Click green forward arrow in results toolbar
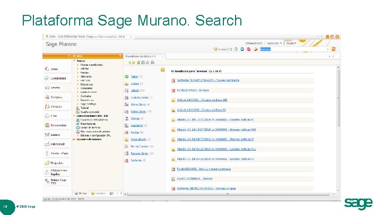Screen dimensions: 382x215 coord(134,63)
